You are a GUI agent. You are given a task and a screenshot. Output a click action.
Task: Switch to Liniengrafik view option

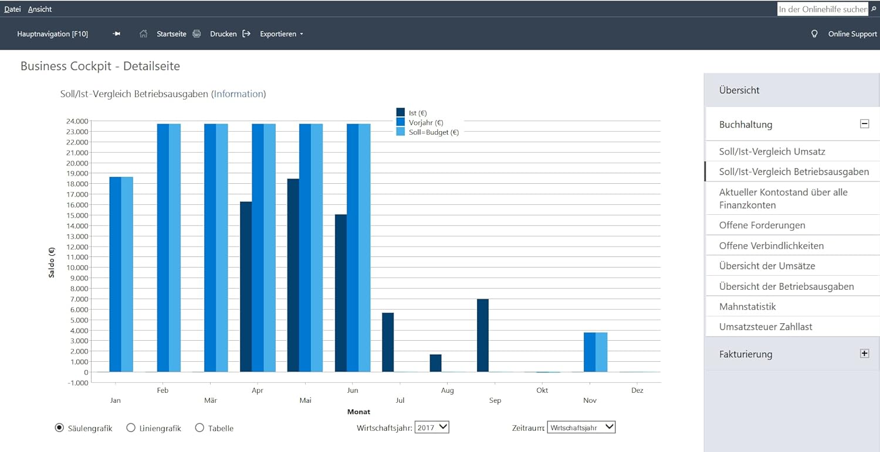[131, 428]
